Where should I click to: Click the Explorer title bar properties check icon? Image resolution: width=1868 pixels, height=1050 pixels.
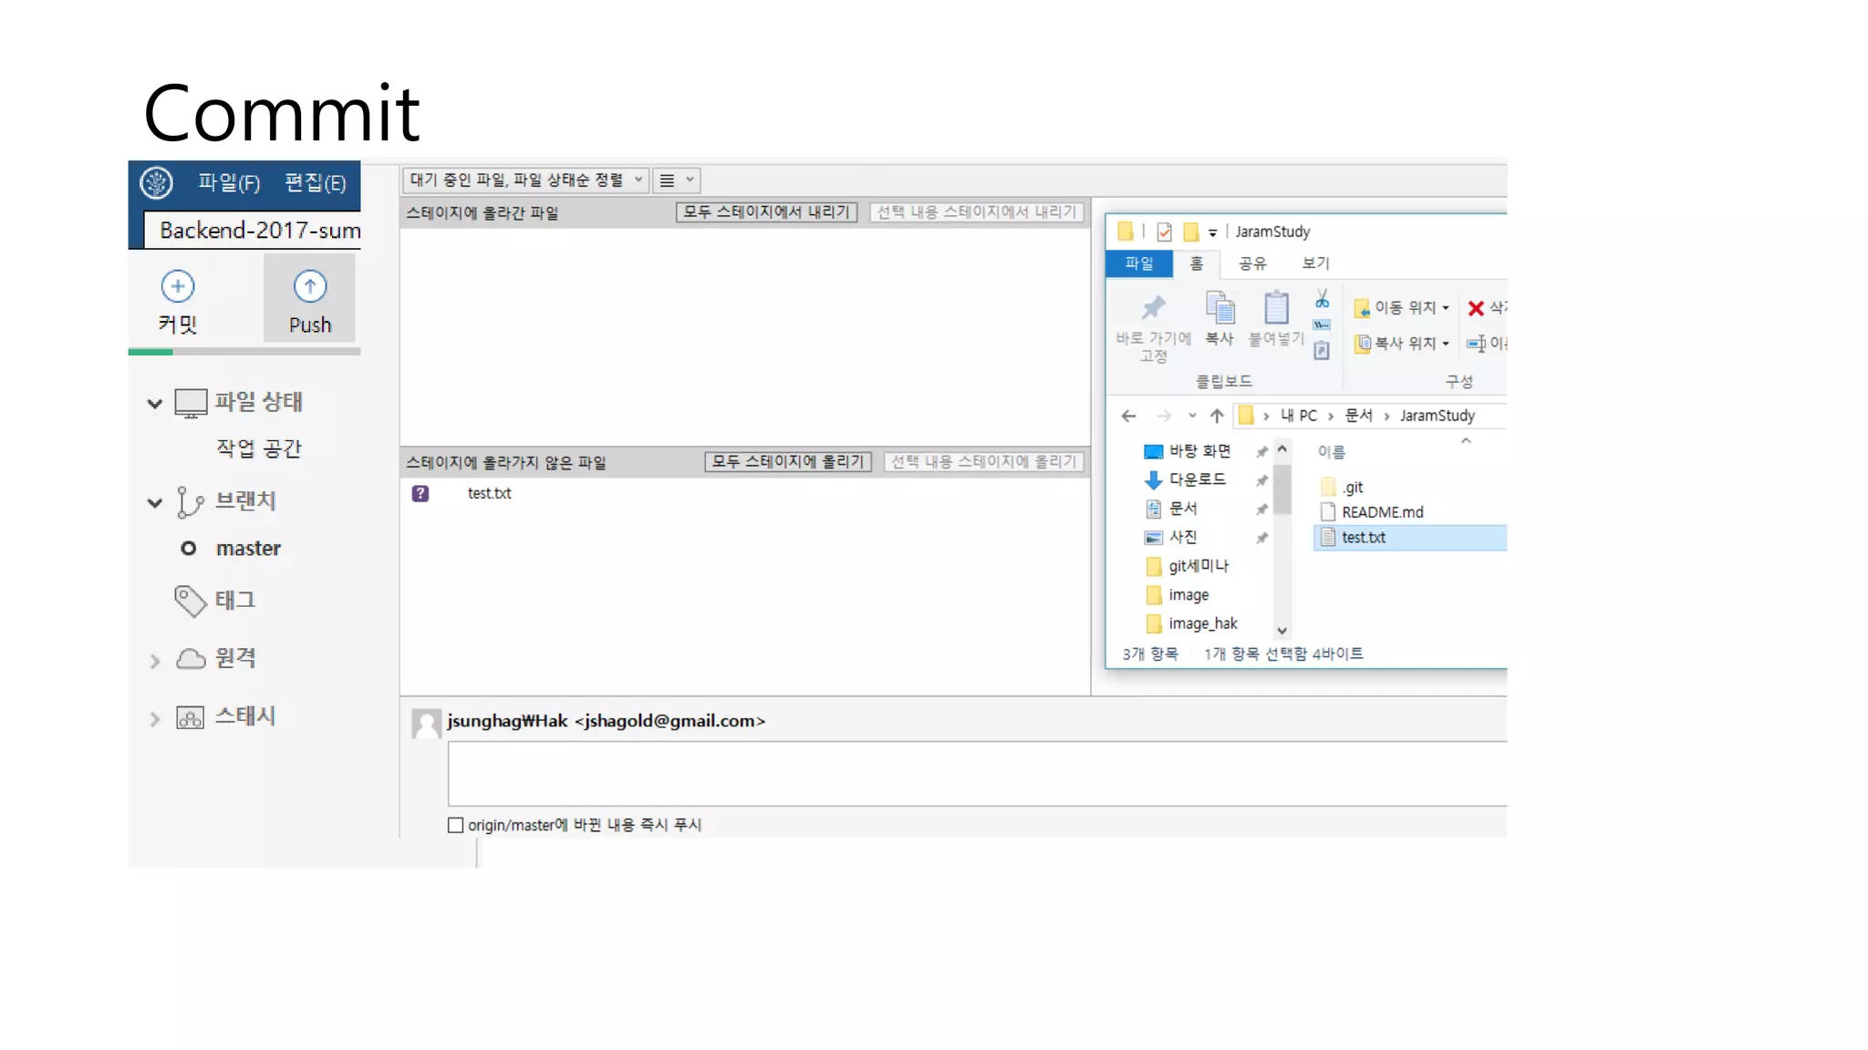1164,232
